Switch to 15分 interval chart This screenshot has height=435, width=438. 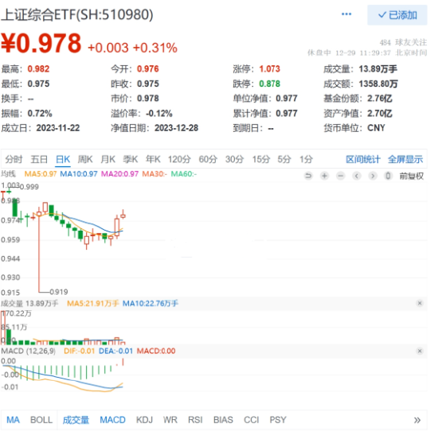coord(261,159)
